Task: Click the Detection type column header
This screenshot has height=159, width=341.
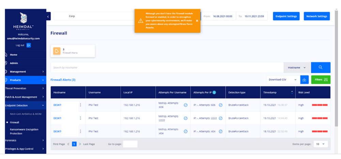Action: point(243,92)
